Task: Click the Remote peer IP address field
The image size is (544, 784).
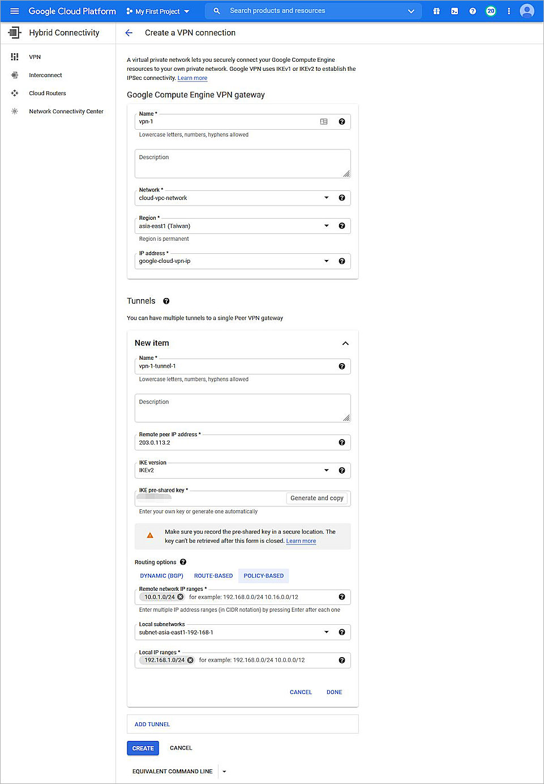Action: (235, 443)
